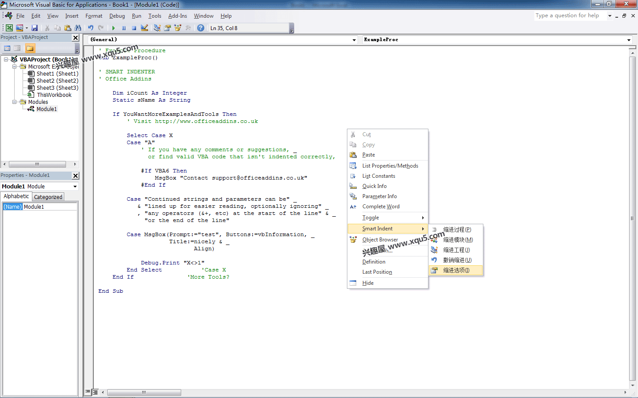Open Find with the binoculars icon

pyautogui.click(x=78, y=28)
